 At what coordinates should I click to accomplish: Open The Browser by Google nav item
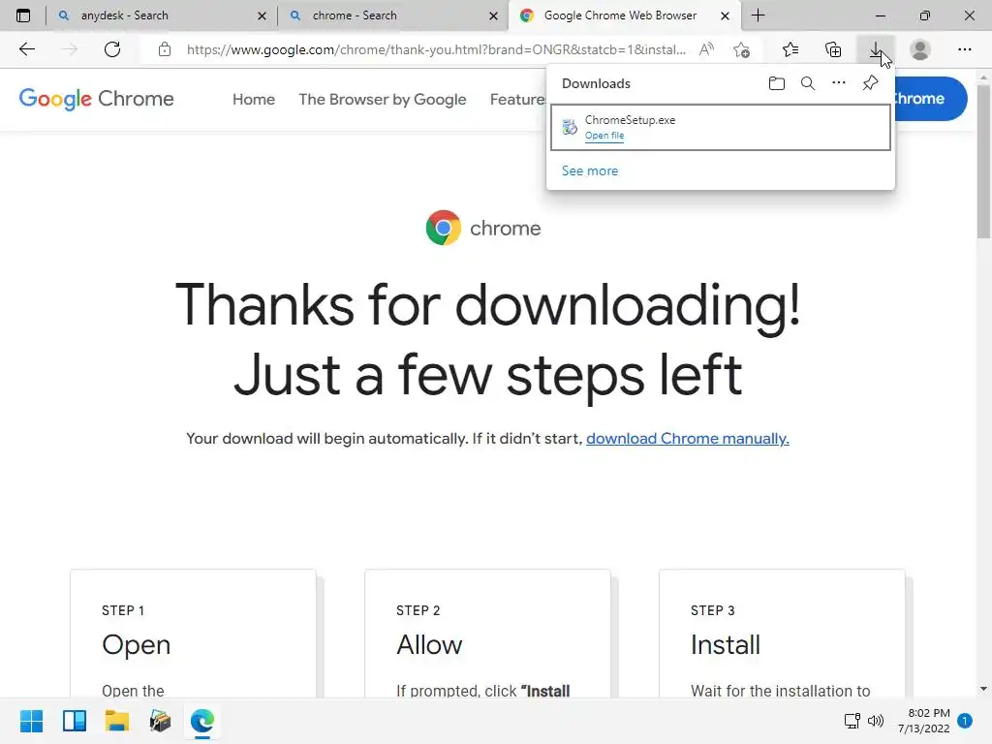click(382, 100)
